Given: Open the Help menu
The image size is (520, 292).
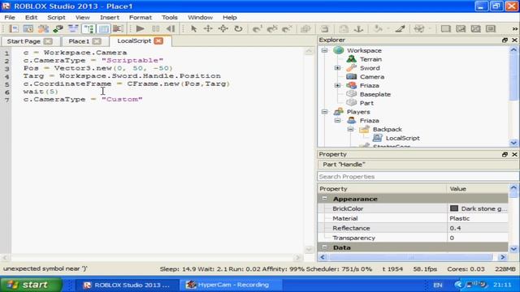Looking at the screenshot, I should point(229,17).
